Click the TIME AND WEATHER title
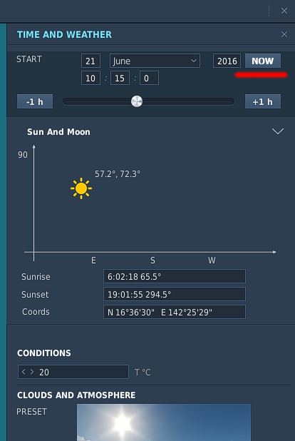Image resolution: width=295 pixels, height=441 pixels. (64, 34)
